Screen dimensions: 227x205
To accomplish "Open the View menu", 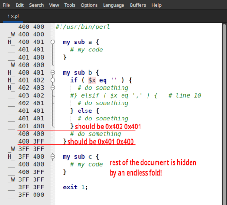I will click(54, 5).
